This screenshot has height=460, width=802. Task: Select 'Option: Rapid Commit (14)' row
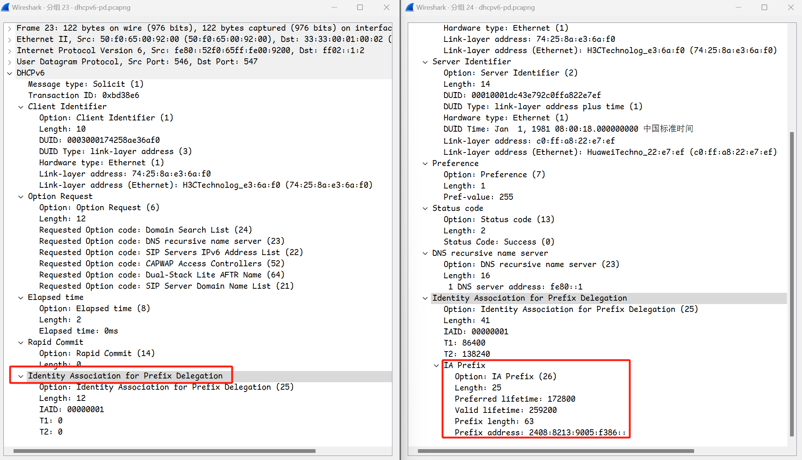point(97,353)
